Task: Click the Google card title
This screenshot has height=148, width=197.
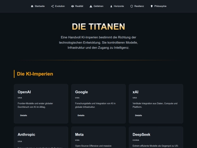Action: (x=81, y=92)
